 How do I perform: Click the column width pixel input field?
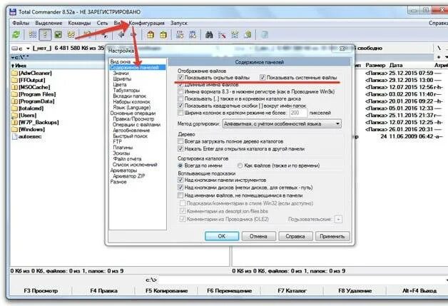299,113
